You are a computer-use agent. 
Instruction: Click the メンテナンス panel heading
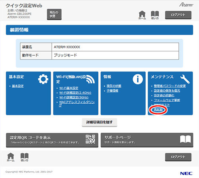tap(162, 77)
